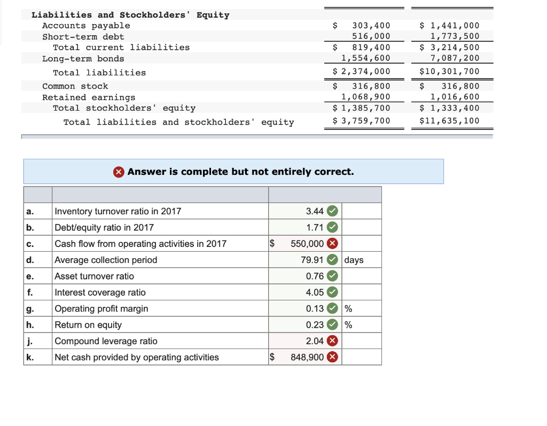The height and width of the screenshot is (426, 547).
Task: Click the total liabilities amount $10,301,700
Action: tap(449, 71)
